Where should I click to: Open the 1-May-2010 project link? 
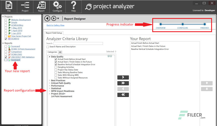pyautogui.click(x=16, y=28)
